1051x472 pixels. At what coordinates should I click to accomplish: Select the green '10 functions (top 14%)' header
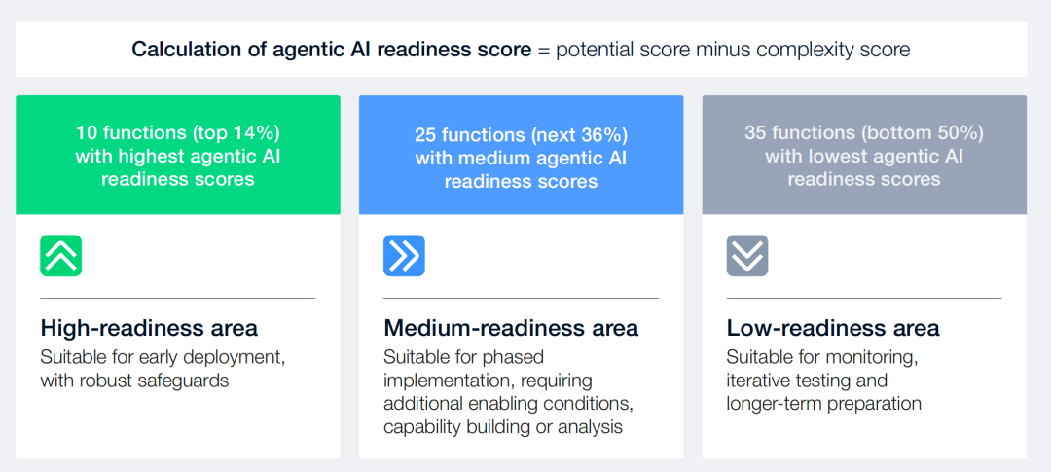tap(178, 155)
